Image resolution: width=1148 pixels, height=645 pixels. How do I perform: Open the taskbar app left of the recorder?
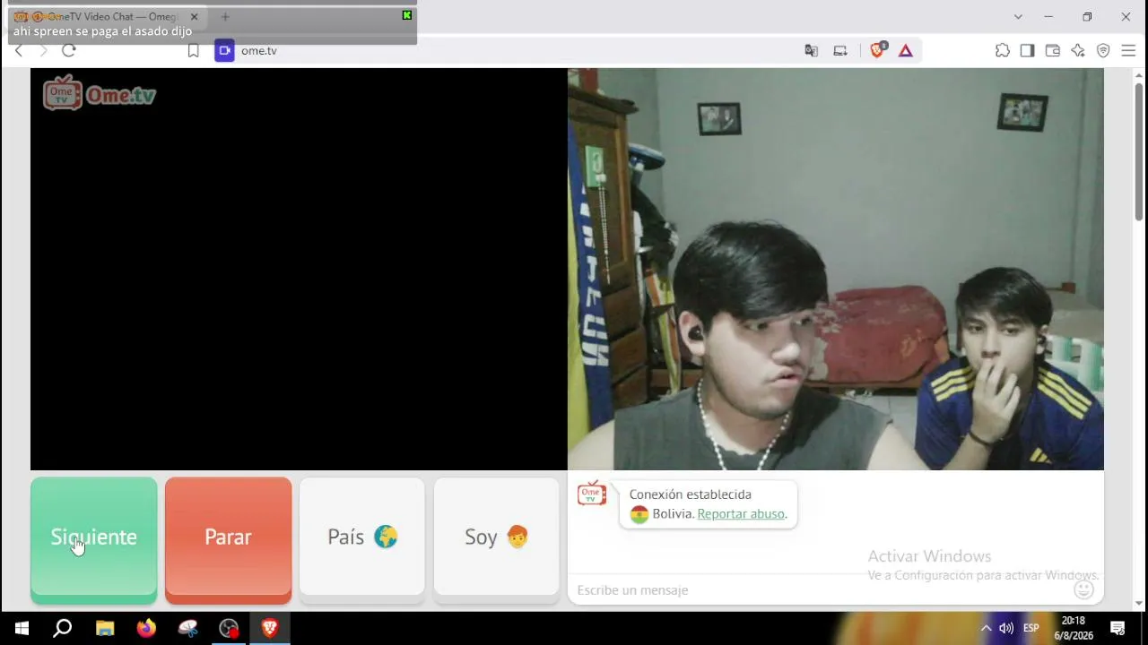point(187,628)
